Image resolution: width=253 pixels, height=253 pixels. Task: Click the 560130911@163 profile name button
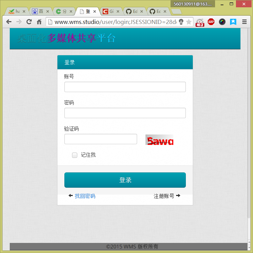(x=192, y=4)
